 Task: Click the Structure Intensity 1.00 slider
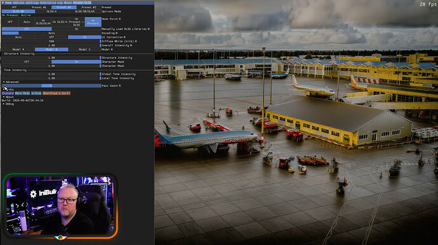(x=51, y=58)
